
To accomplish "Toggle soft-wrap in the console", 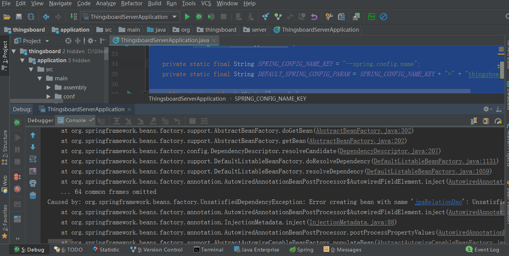I will point(33,159).
